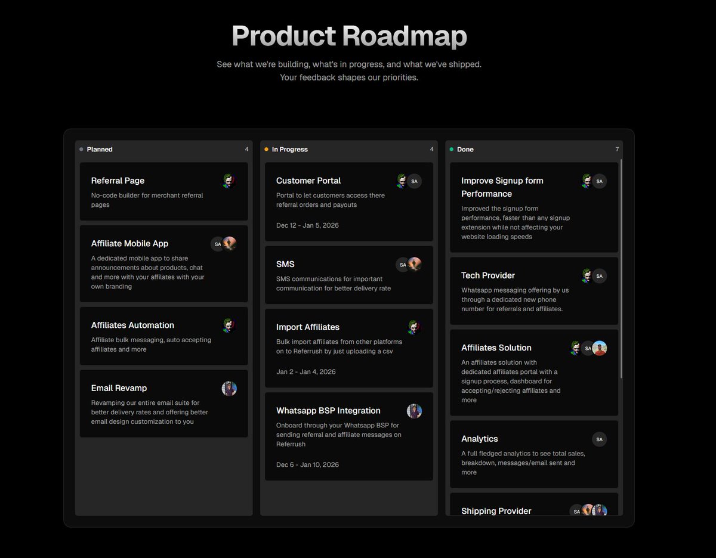Select the In Progress column header
This screenshot has width=716, height=558.
click(349, 150)
